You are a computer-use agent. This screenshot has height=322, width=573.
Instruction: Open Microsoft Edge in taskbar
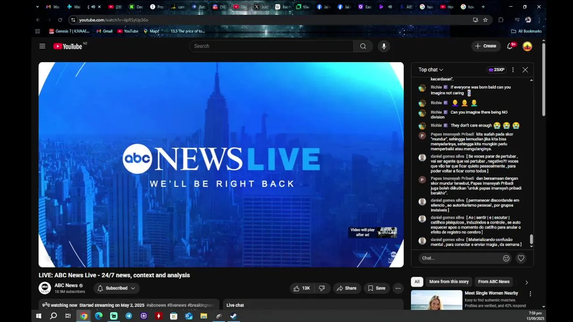[99, 316]
